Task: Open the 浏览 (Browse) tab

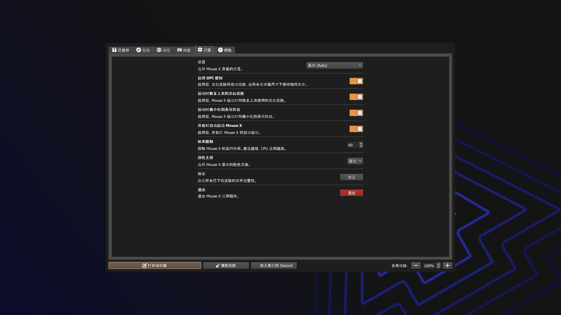Action: (x=163, y=50)
